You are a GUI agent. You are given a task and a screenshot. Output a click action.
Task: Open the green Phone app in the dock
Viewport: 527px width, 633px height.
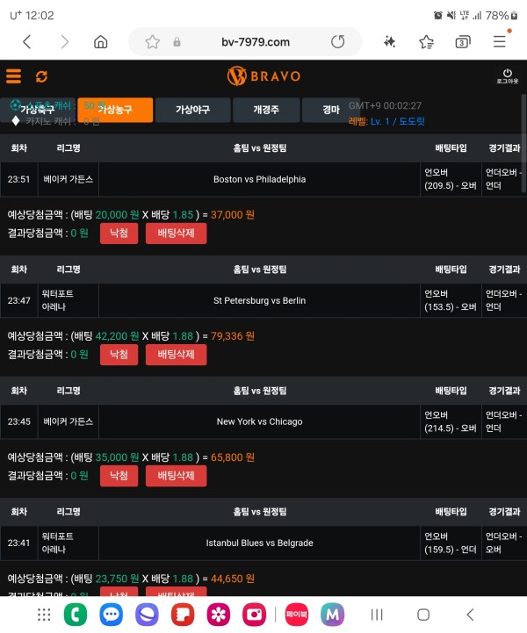pyautogui.click(x=77, y=615)
